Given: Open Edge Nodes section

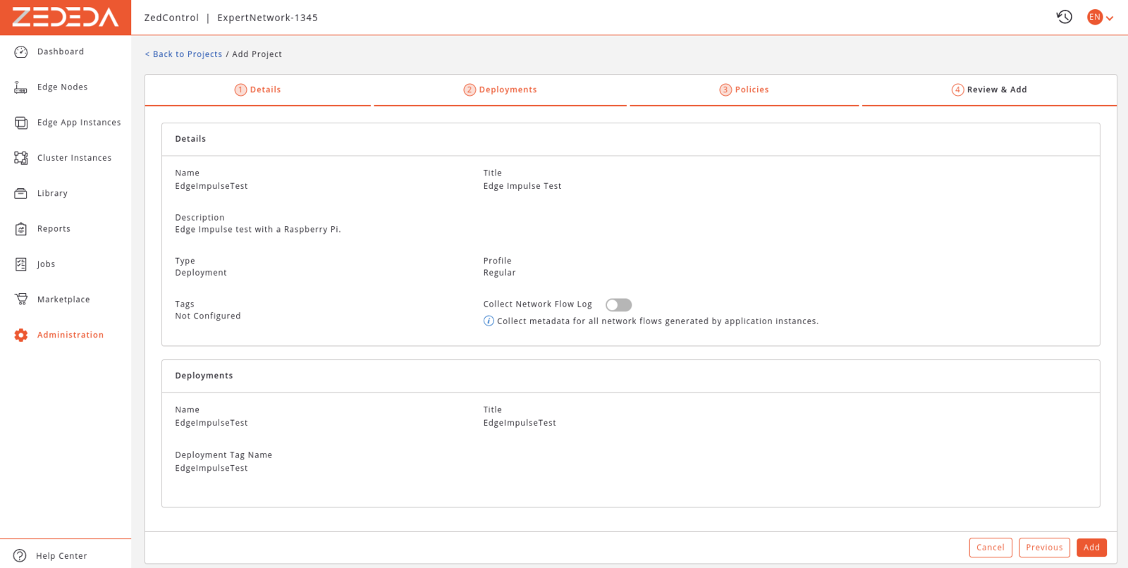Looking at the screenshot, I should 63,87.
